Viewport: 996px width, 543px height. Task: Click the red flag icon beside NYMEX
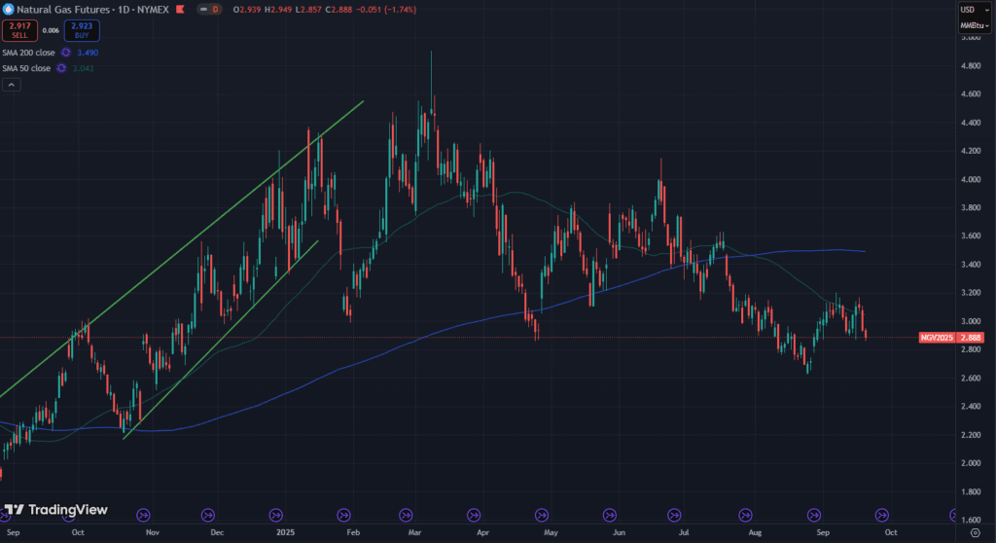[204, 10]
